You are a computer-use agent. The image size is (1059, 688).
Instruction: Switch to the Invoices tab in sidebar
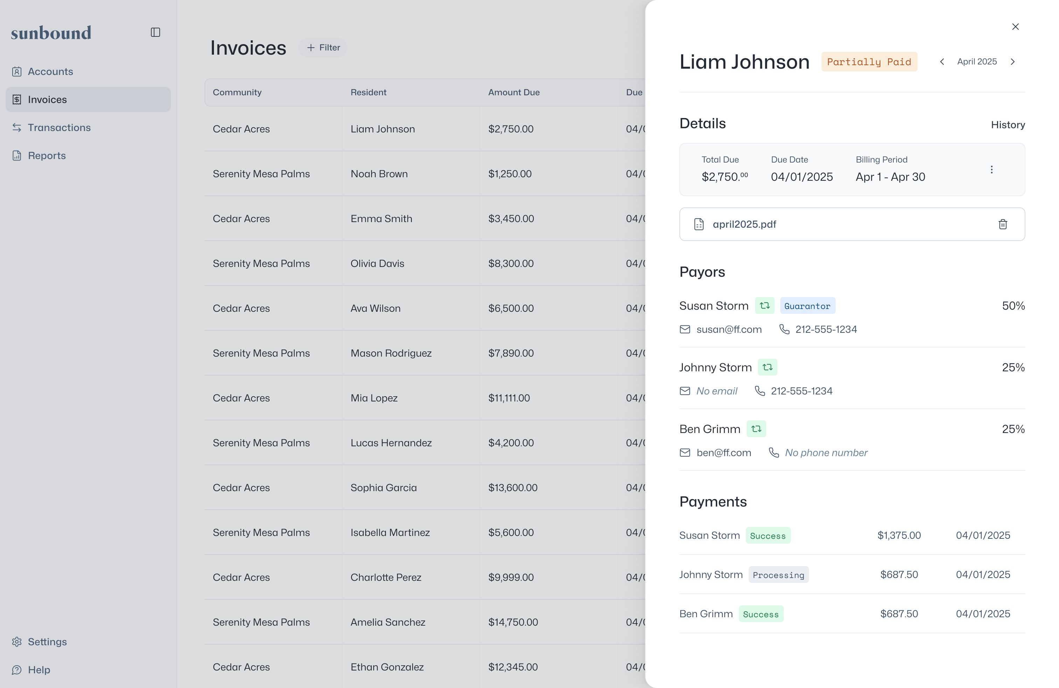(47, 99)
